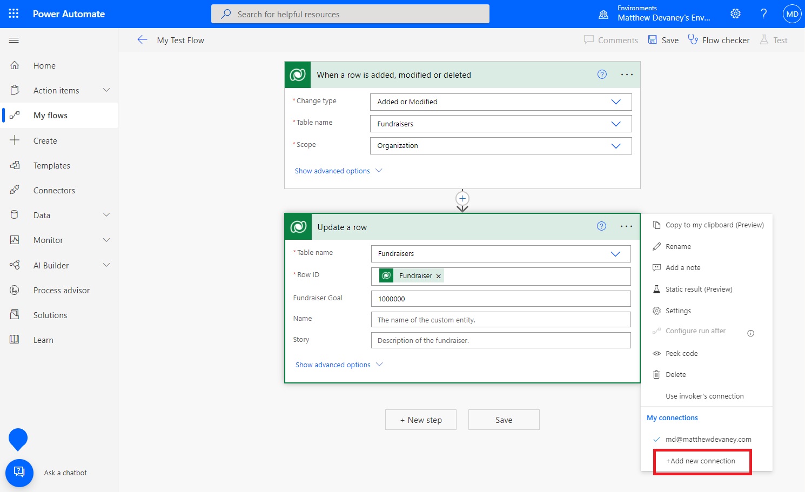
Task: Open the Connectors section
Action: pos(54,190)
